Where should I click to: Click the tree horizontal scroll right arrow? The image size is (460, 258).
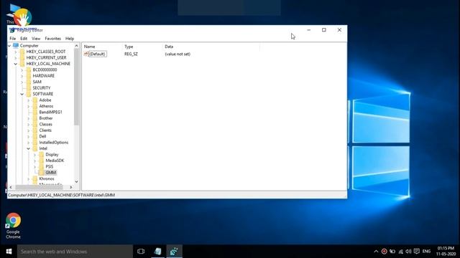coord(71,187)
